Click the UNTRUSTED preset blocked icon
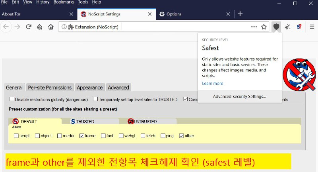The height and width of the screenshot is (172, 318). coord(131,121)
